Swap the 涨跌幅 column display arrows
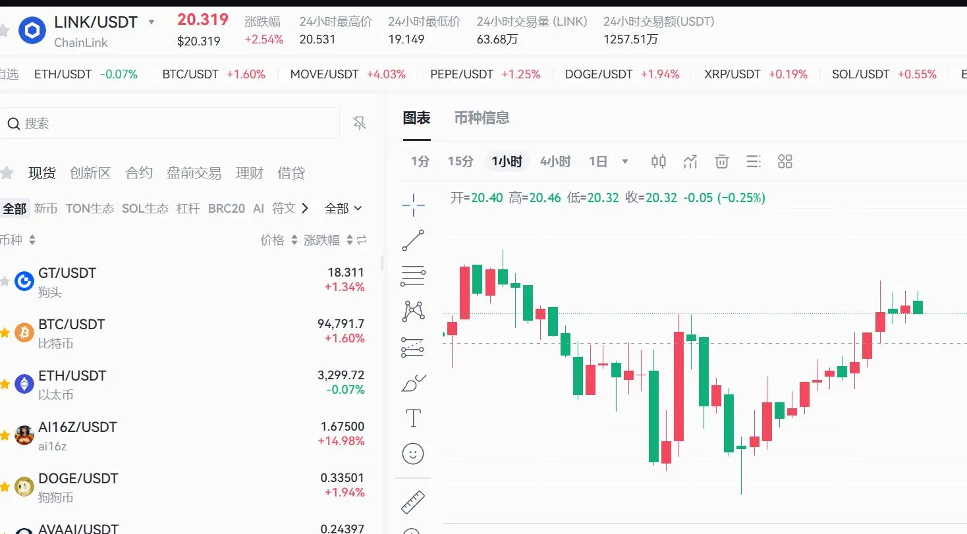 [362, 240]
